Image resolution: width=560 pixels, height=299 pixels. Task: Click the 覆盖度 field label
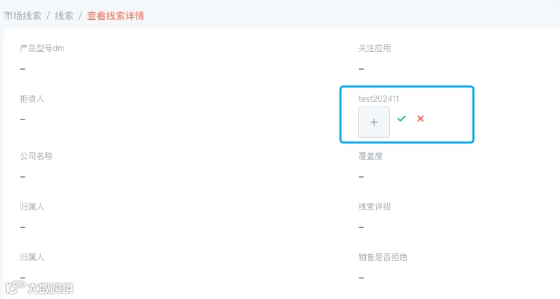coord(371,156)
